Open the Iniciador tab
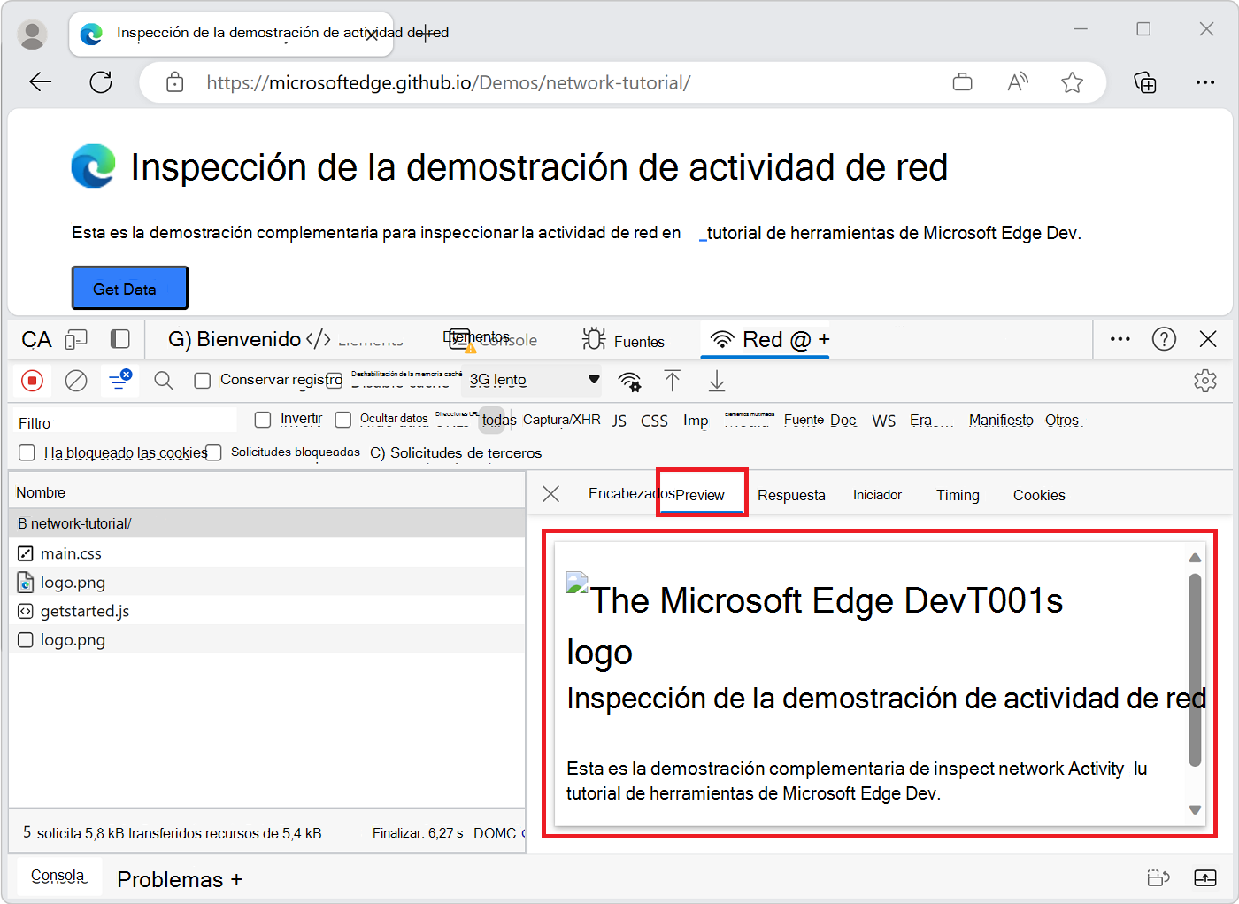Screen dimensions: 1239x904 click(x=877, y=495)
